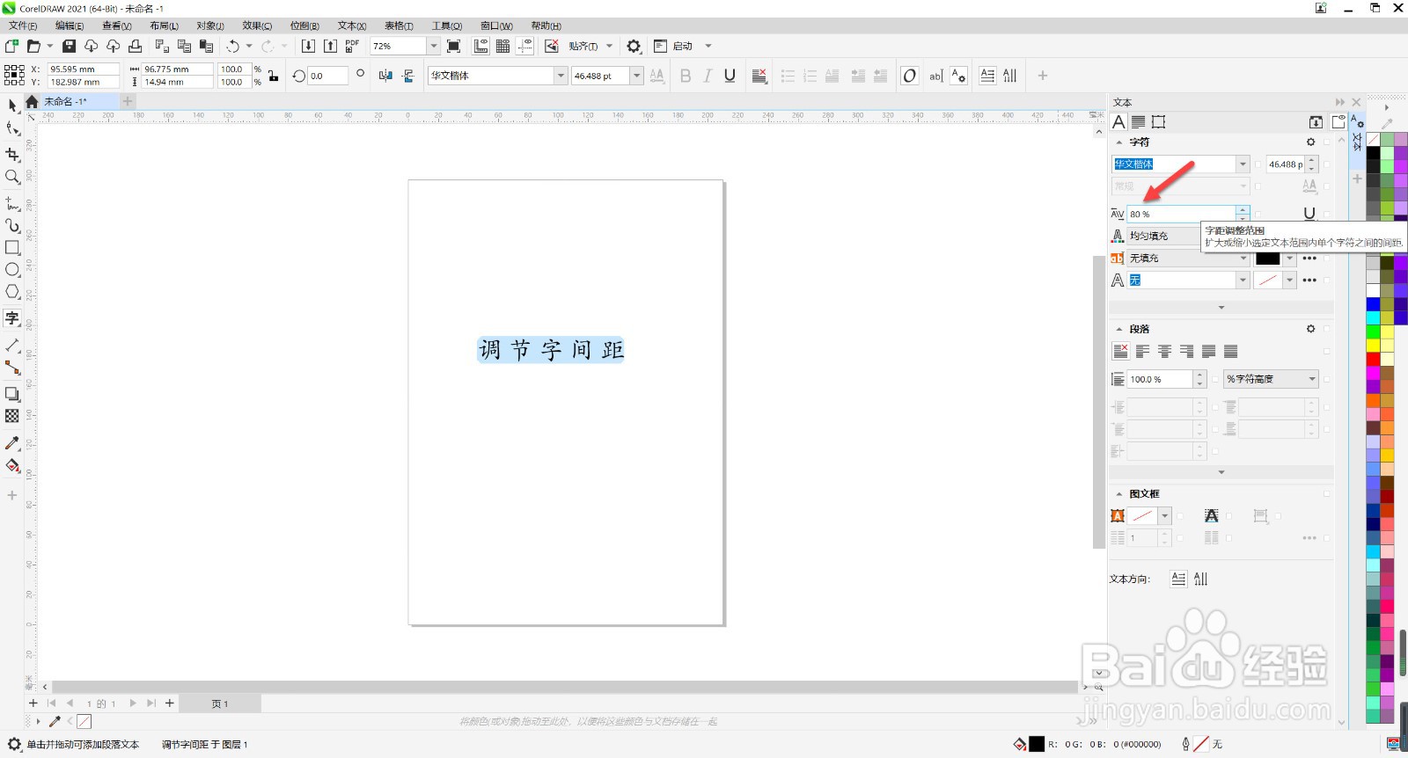Viewport: 1408px width, 758px height.
Task: Pick the no-color swatch in palette
Action: pyautogui.click(x=1374, y=139)
